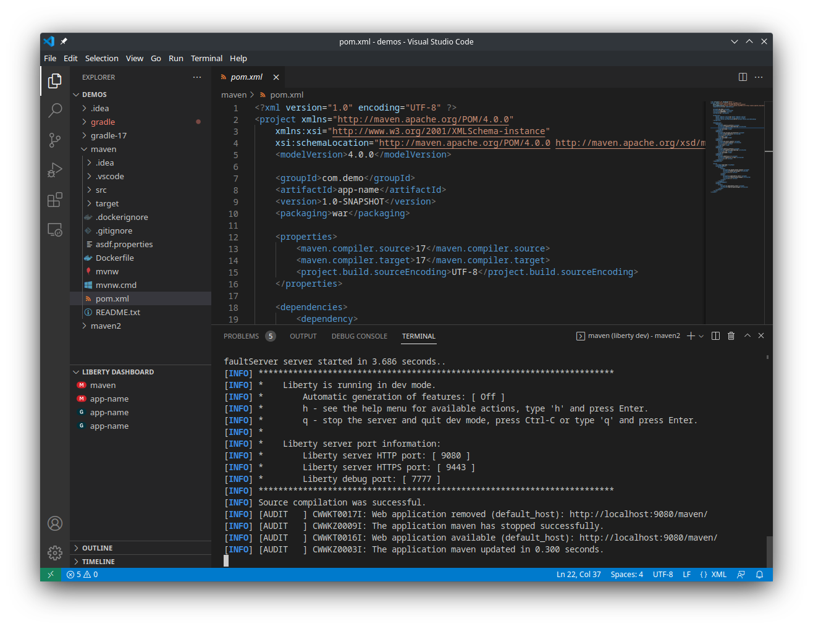Screen dimensions: 813x629
Task: Open notifications bell in status bar
Action: click(x=760, y=575)
